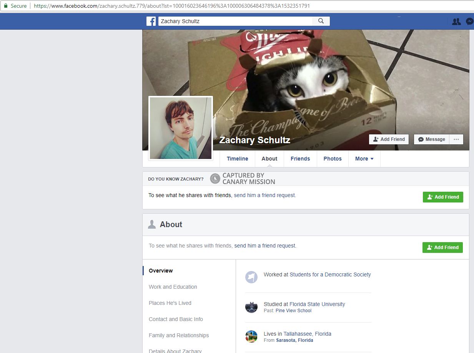Click friend request link in About section
The image size is (474, 353).
point(265,246)
